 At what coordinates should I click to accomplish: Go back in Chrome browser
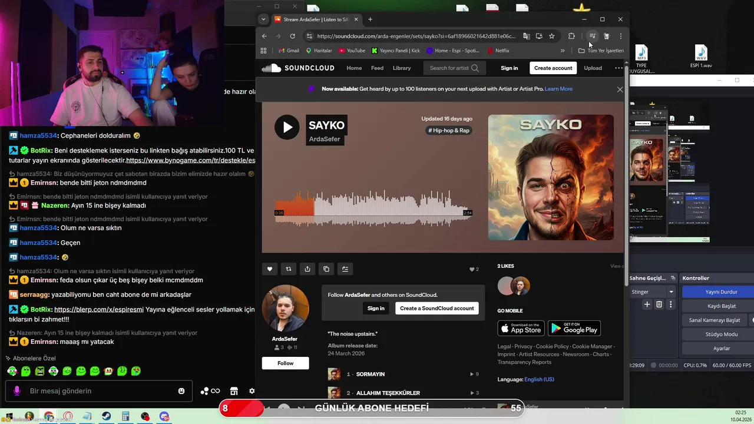(x=264, y=36)
